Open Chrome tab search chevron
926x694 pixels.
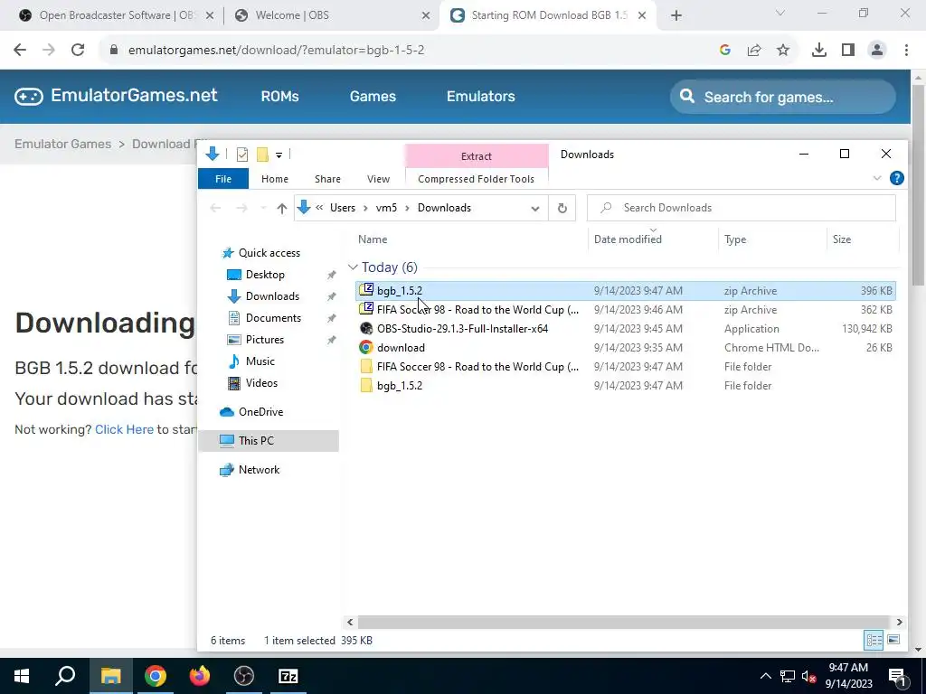(780, 13)
